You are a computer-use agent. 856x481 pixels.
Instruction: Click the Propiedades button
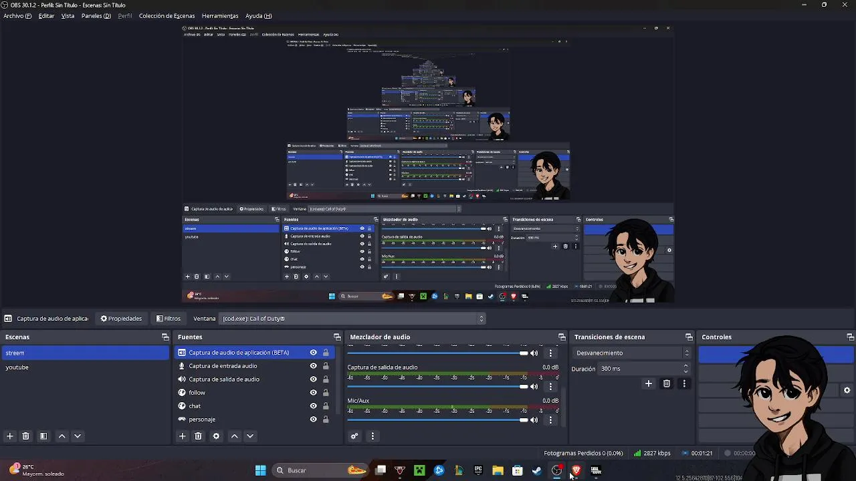click(x=121, y=319)
